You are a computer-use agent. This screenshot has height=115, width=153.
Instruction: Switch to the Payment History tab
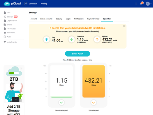point(93,19)
